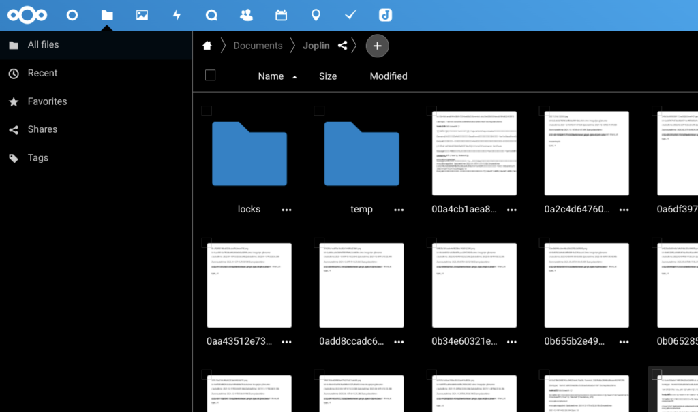
Task: Open actions menu for 0a2c4d64760
Action: click(x=624, y=210)
